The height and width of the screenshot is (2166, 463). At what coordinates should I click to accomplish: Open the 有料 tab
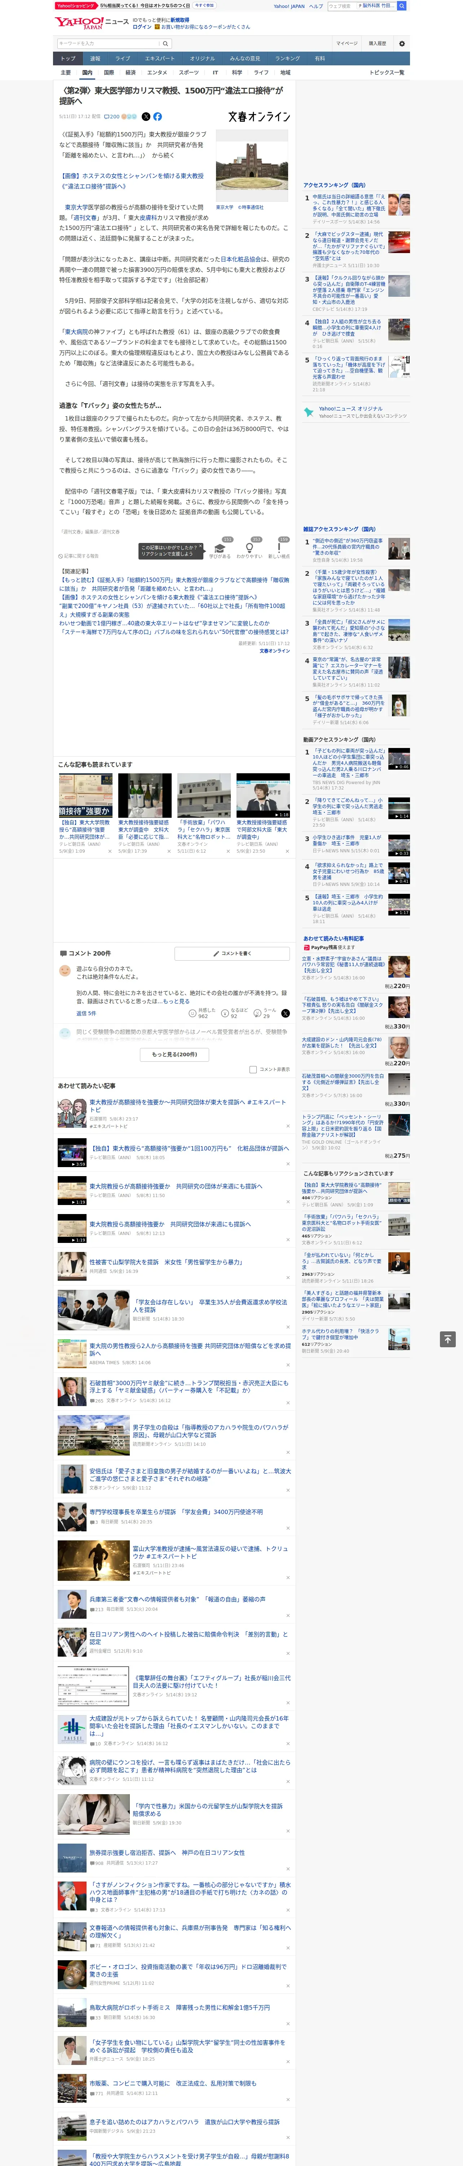[319, 59]
